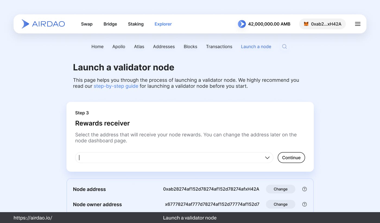Open the explorer search icon

[284, 46]
